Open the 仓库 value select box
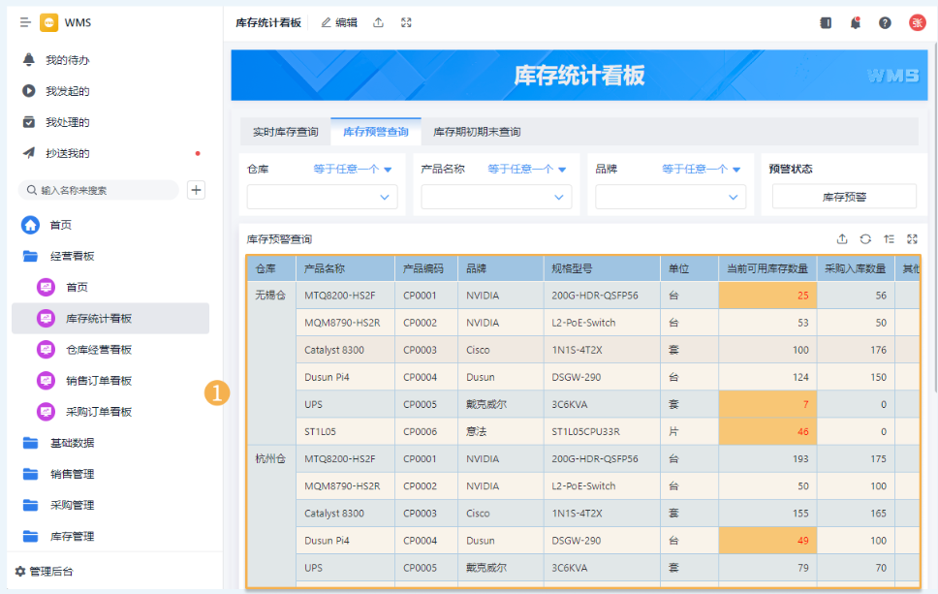This screenshot has height=594, width=938. (x=322, y=197)
